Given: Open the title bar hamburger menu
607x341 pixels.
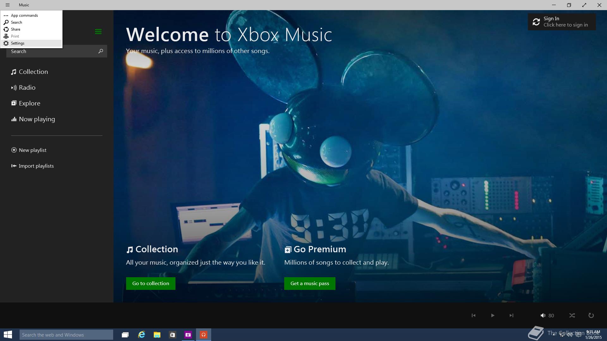Looking at the screenshot, I should point(8,5).
